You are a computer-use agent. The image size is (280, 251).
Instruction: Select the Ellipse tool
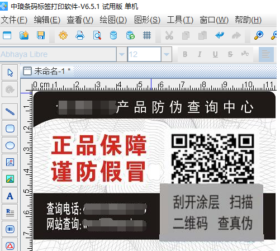point(10,145)
